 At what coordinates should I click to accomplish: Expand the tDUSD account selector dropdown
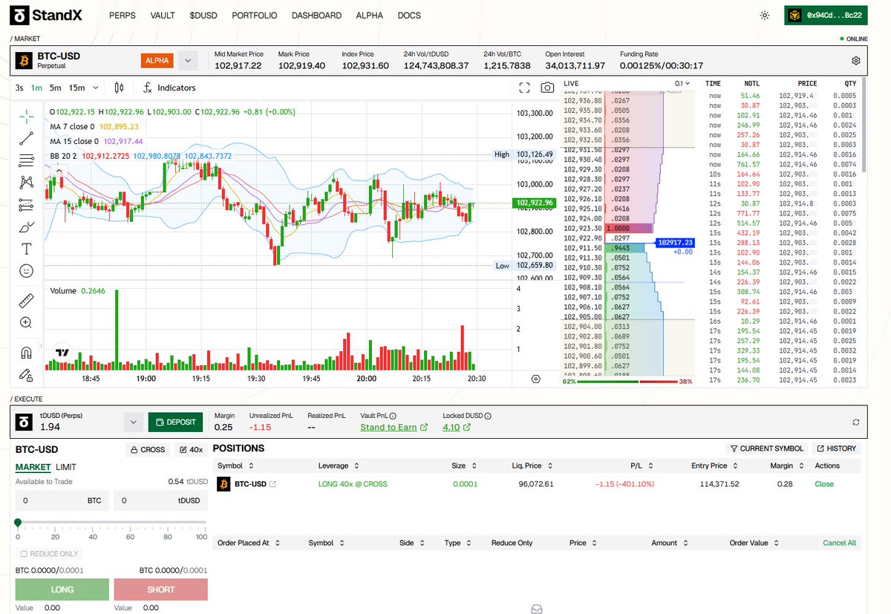click(133, 422)
